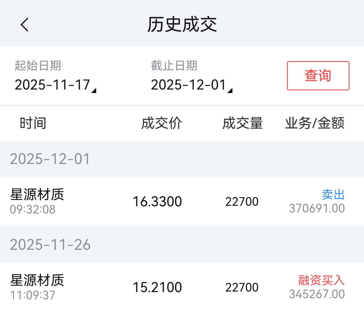Click the blue 卖出 sell label
364x315 pixels.
333,194
